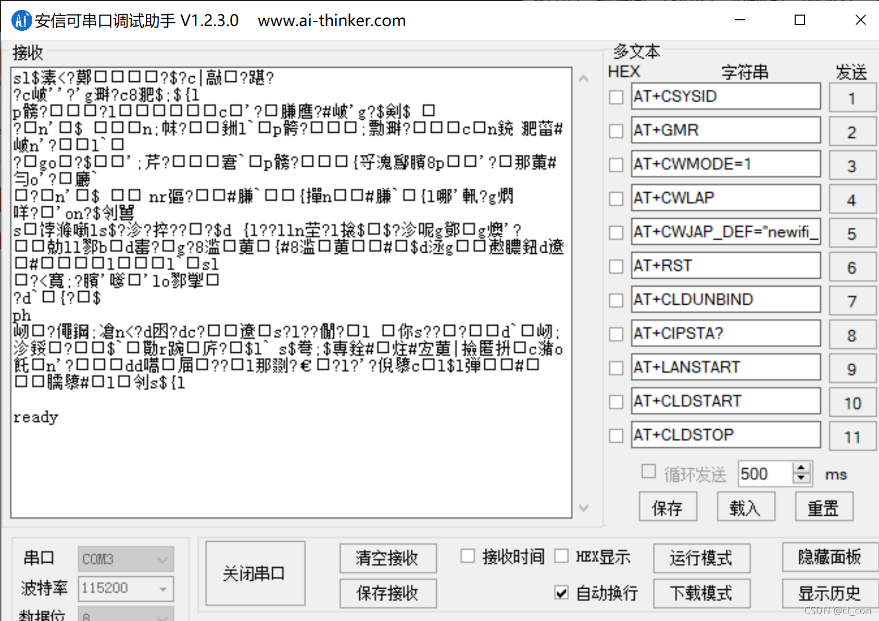Tick the HEX checkbox beside AT+CWLAP
The image size is (879, 621).
click(x=616, y=199)
